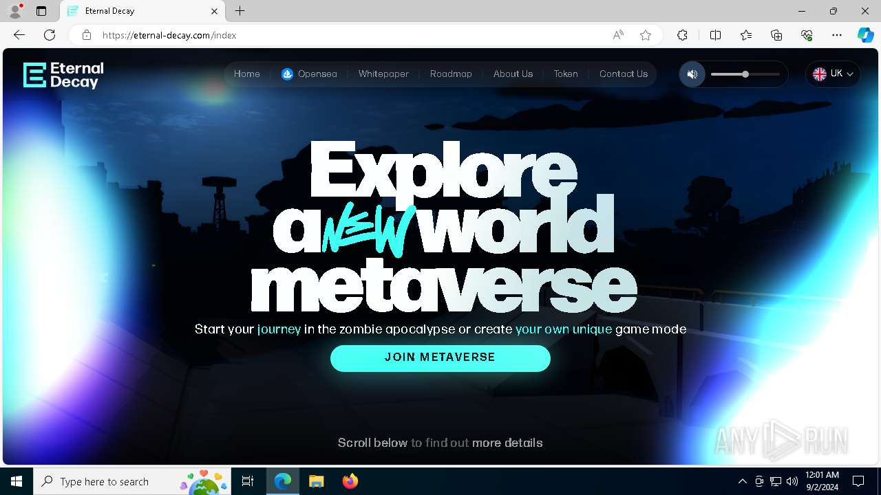Viewport: 881px width, 495px height.
Task: Open File Explorer from taskbar
Action: click(x=317, y=481)
